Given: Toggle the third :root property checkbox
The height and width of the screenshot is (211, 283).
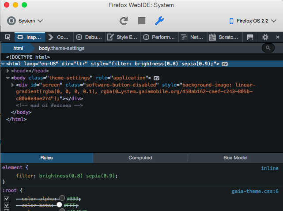Looking at the screenshot, I should click(7, 211).
